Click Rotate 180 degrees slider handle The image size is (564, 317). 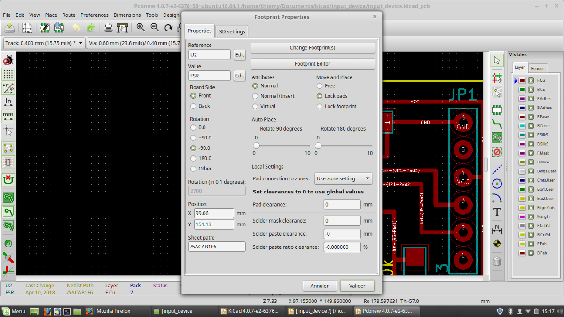click(x=318, y=146)
